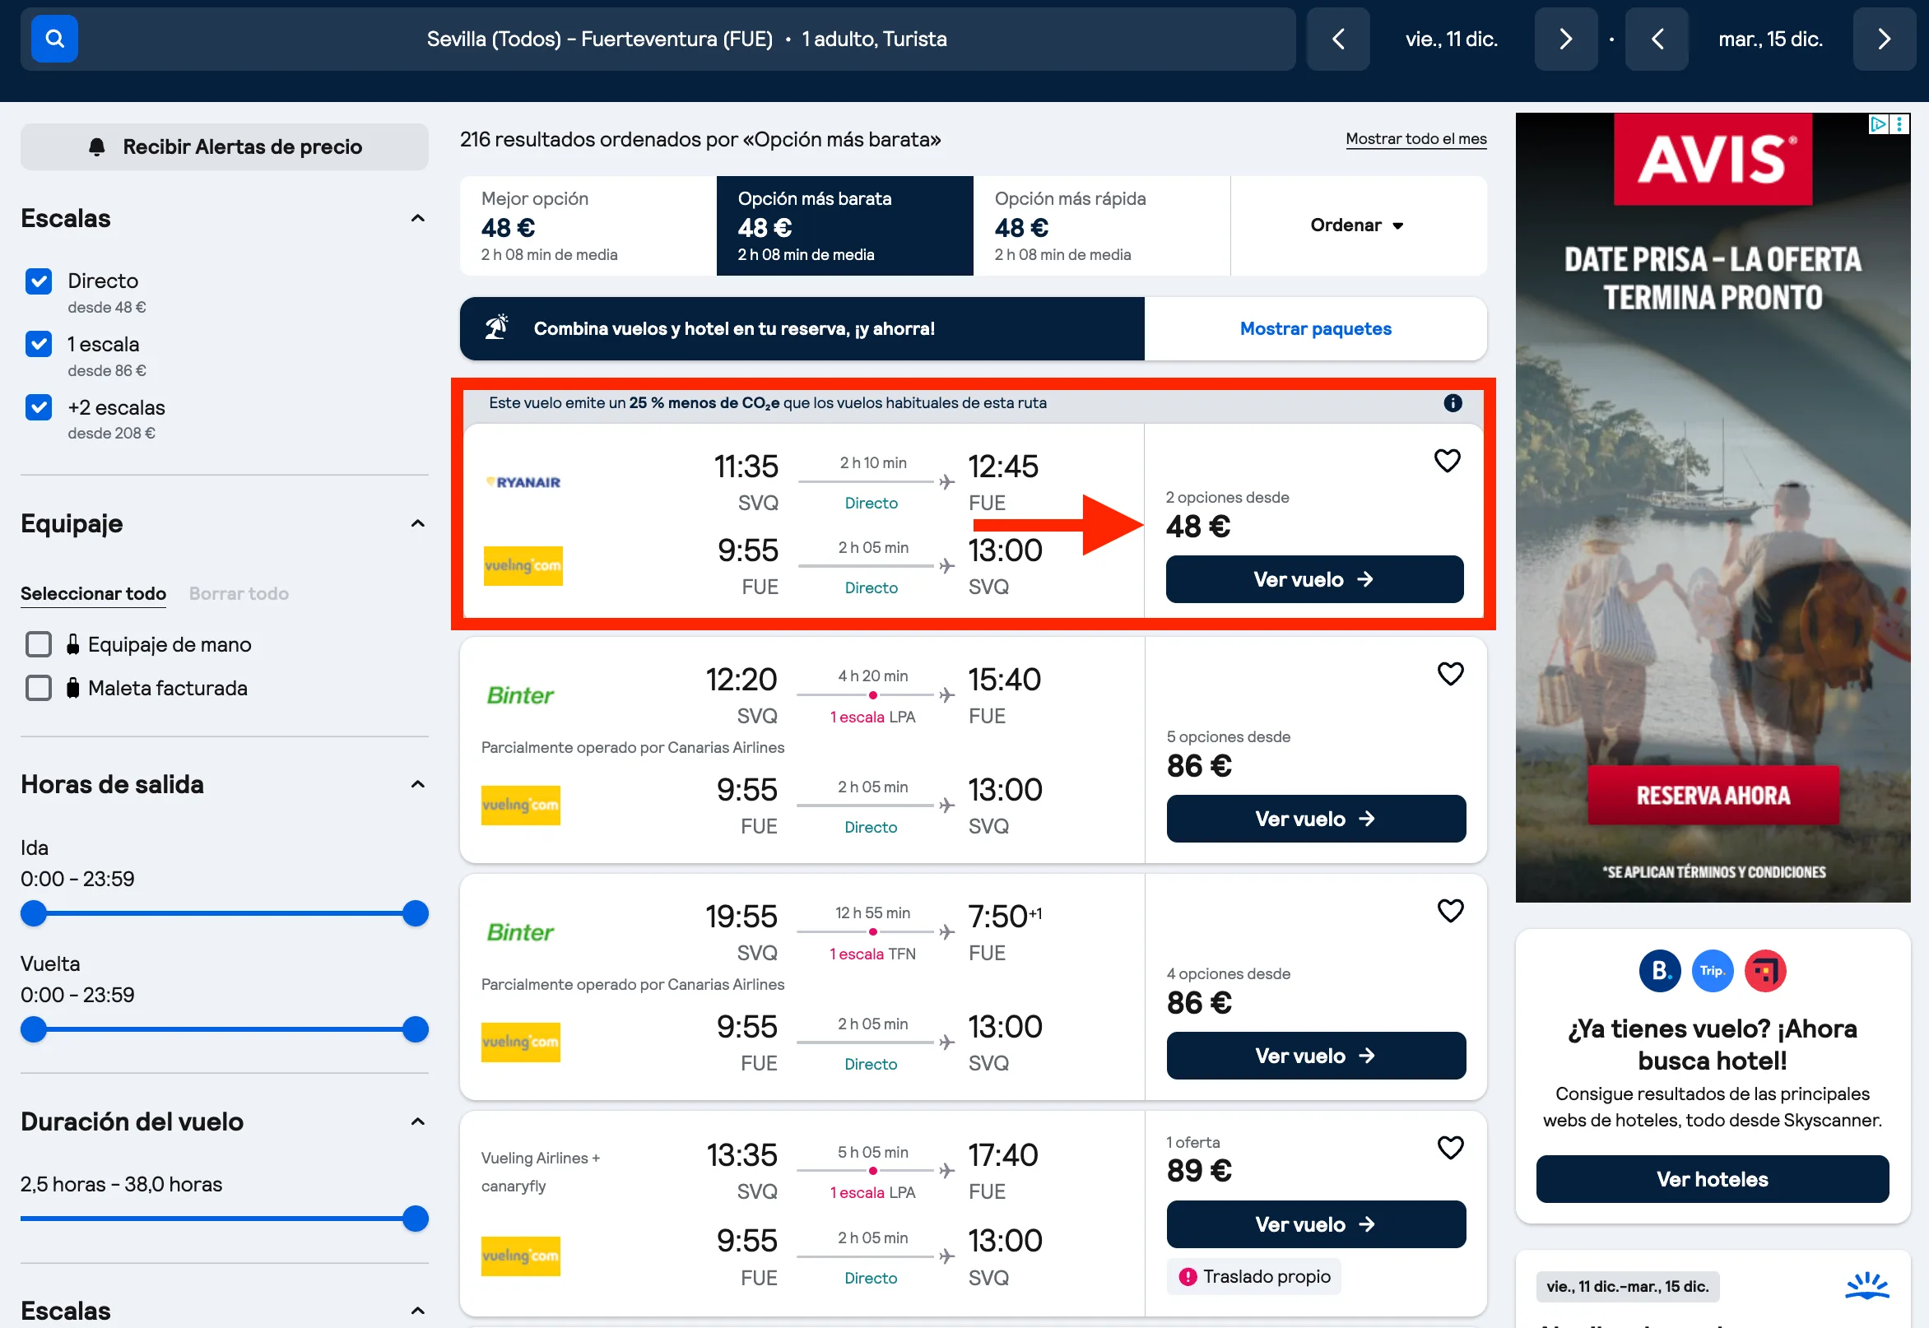Select the Mejor opción tab
Viewport: 1929px width, 1328px height.
coord(588,225)
